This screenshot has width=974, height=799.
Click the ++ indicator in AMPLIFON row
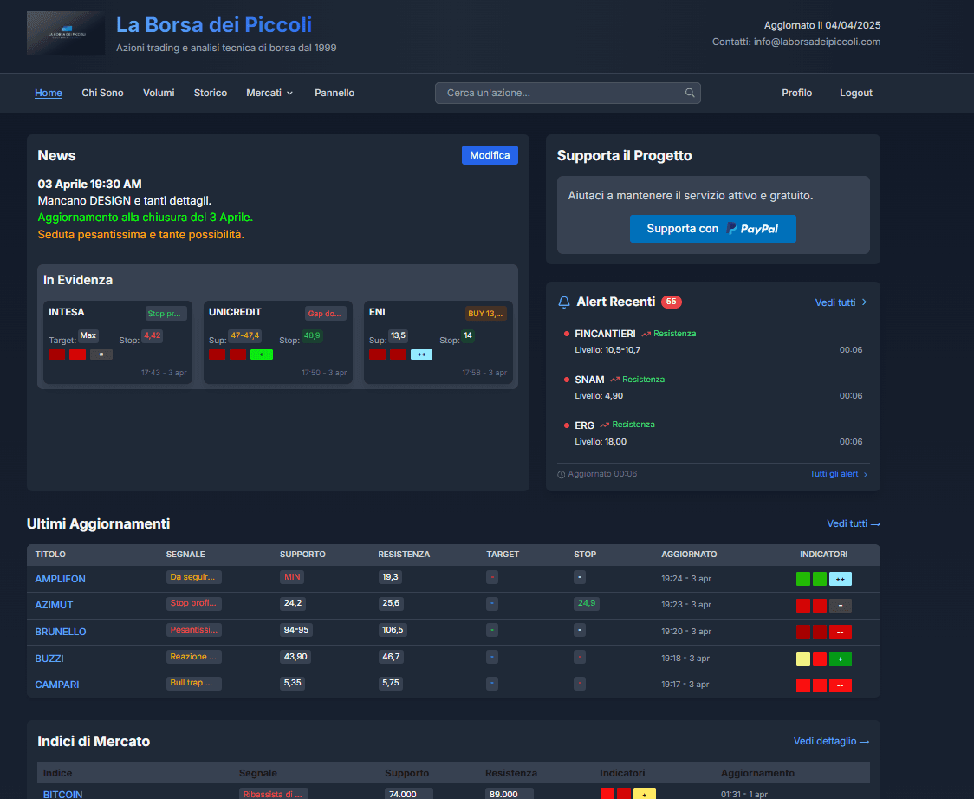click(x=841, y=579)
